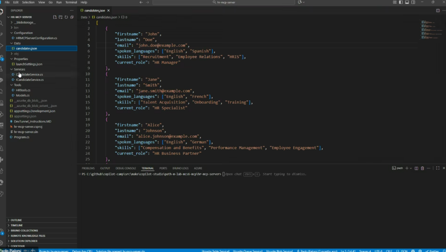The height and width of the screenshot is (252, 446).
Task: Maximize the terminal panel size
Action: tap(437, 168)
